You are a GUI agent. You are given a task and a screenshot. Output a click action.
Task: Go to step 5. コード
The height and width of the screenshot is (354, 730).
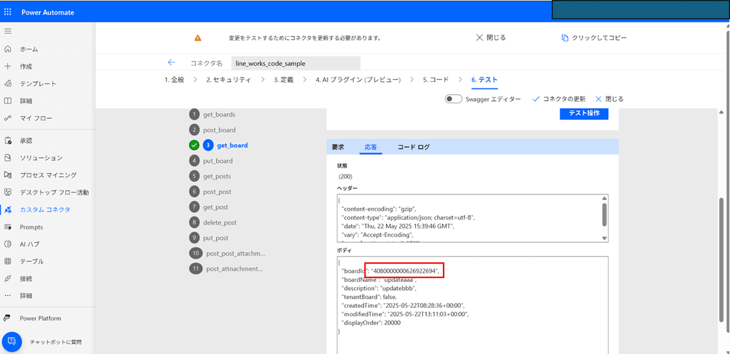point(436,80)
